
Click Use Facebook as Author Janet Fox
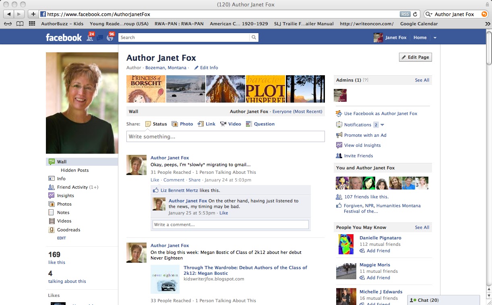(380, 113)
